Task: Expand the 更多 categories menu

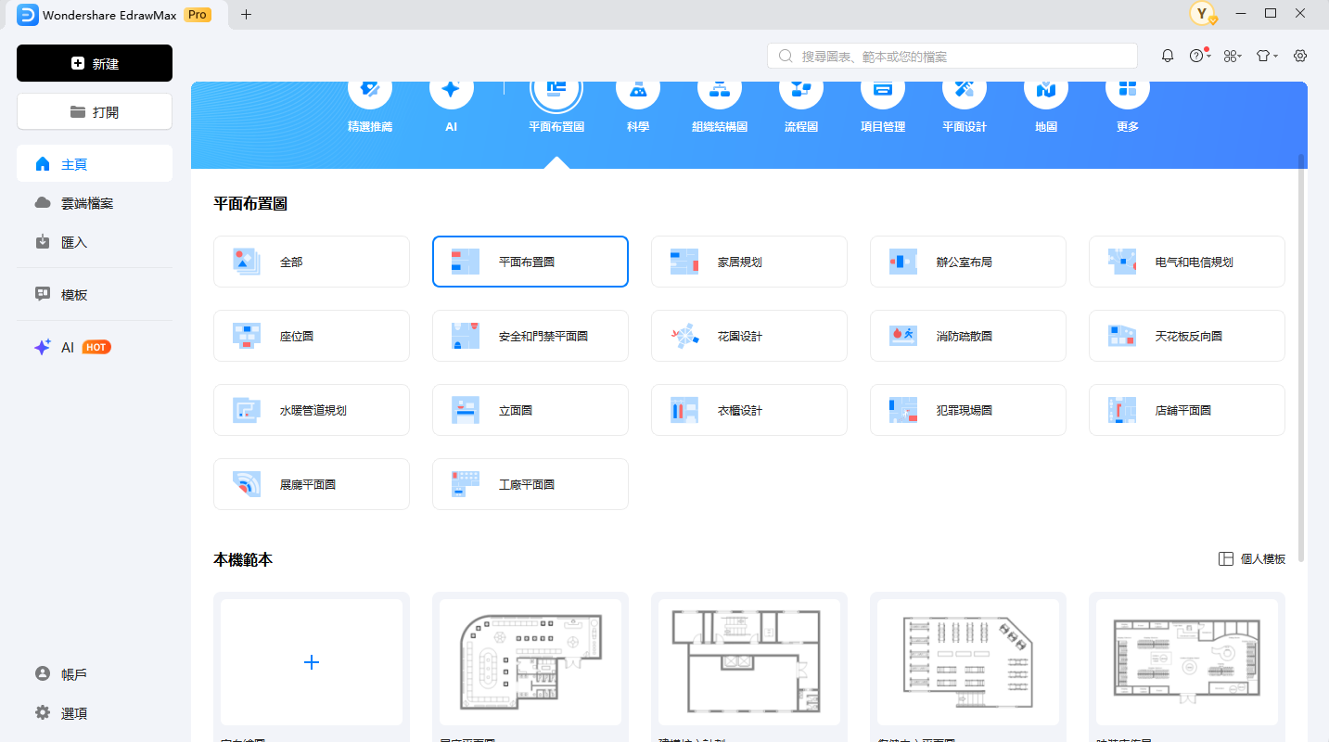Action: click(x=1127, y=102)
